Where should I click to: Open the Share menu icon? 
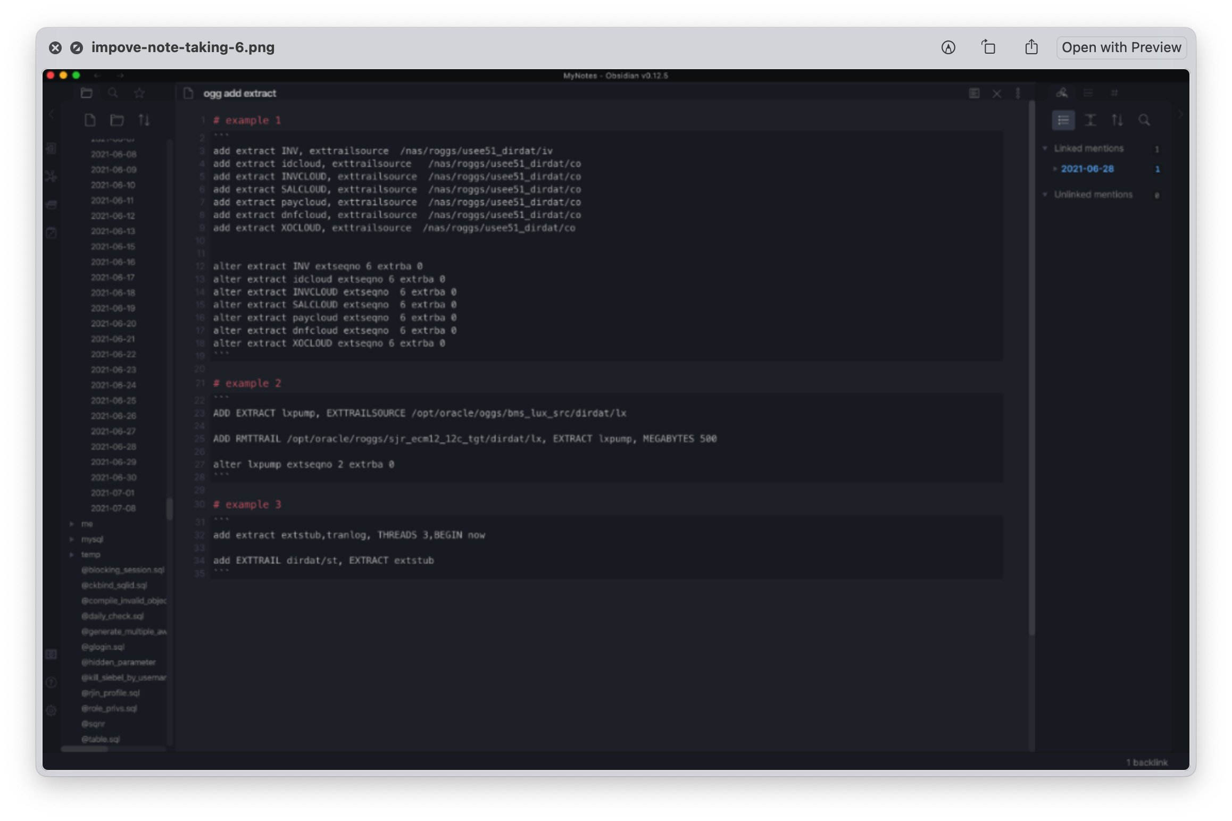point(1031,47)
